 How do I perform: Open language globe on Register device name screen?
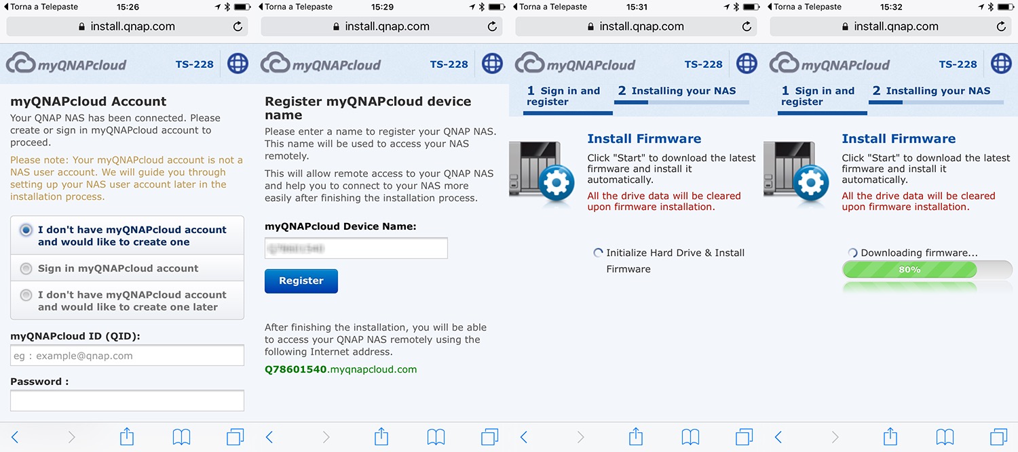492,64
